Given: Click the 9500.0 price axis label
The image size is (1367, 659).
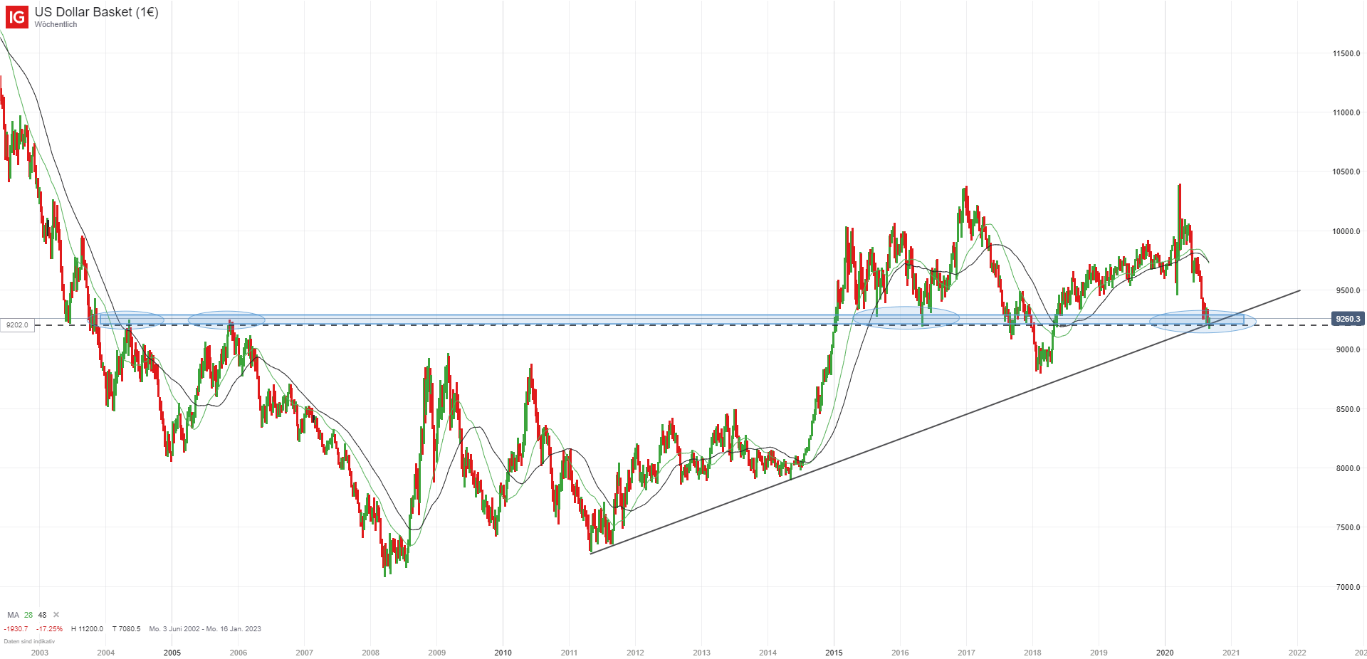Looking at the screenshot, I should click(x=1348, y=290).
